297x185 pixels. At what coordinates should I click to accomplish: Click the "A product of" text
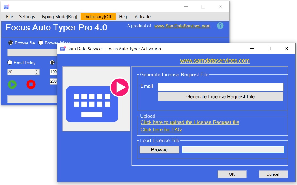139,26
